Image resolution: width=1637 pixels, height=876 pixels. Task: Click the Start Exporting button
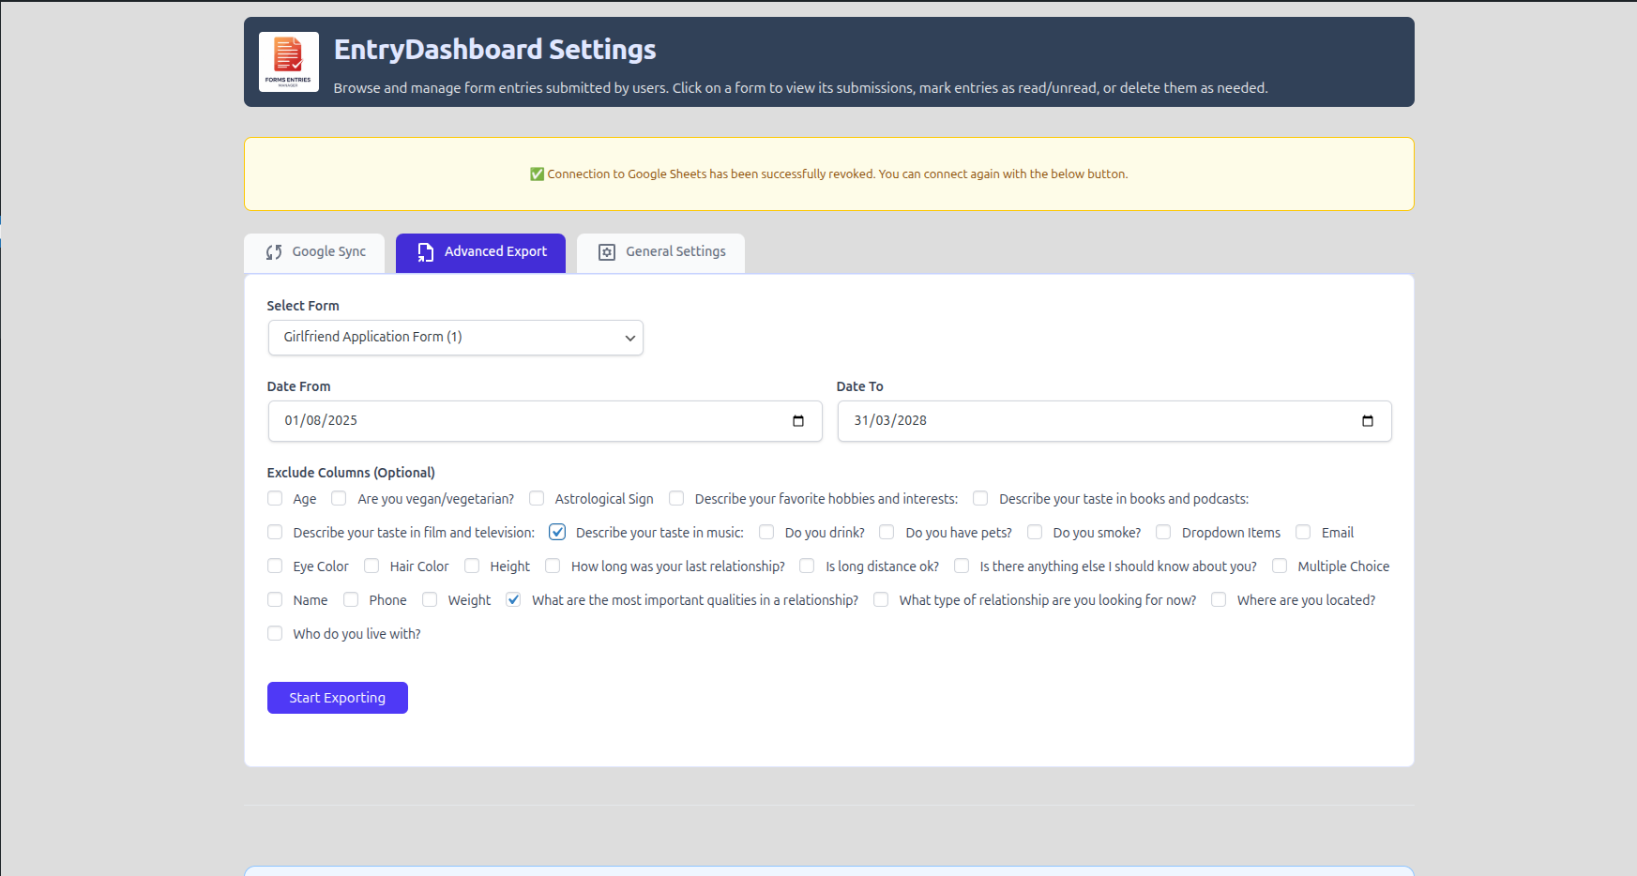[x=337, y=697]
